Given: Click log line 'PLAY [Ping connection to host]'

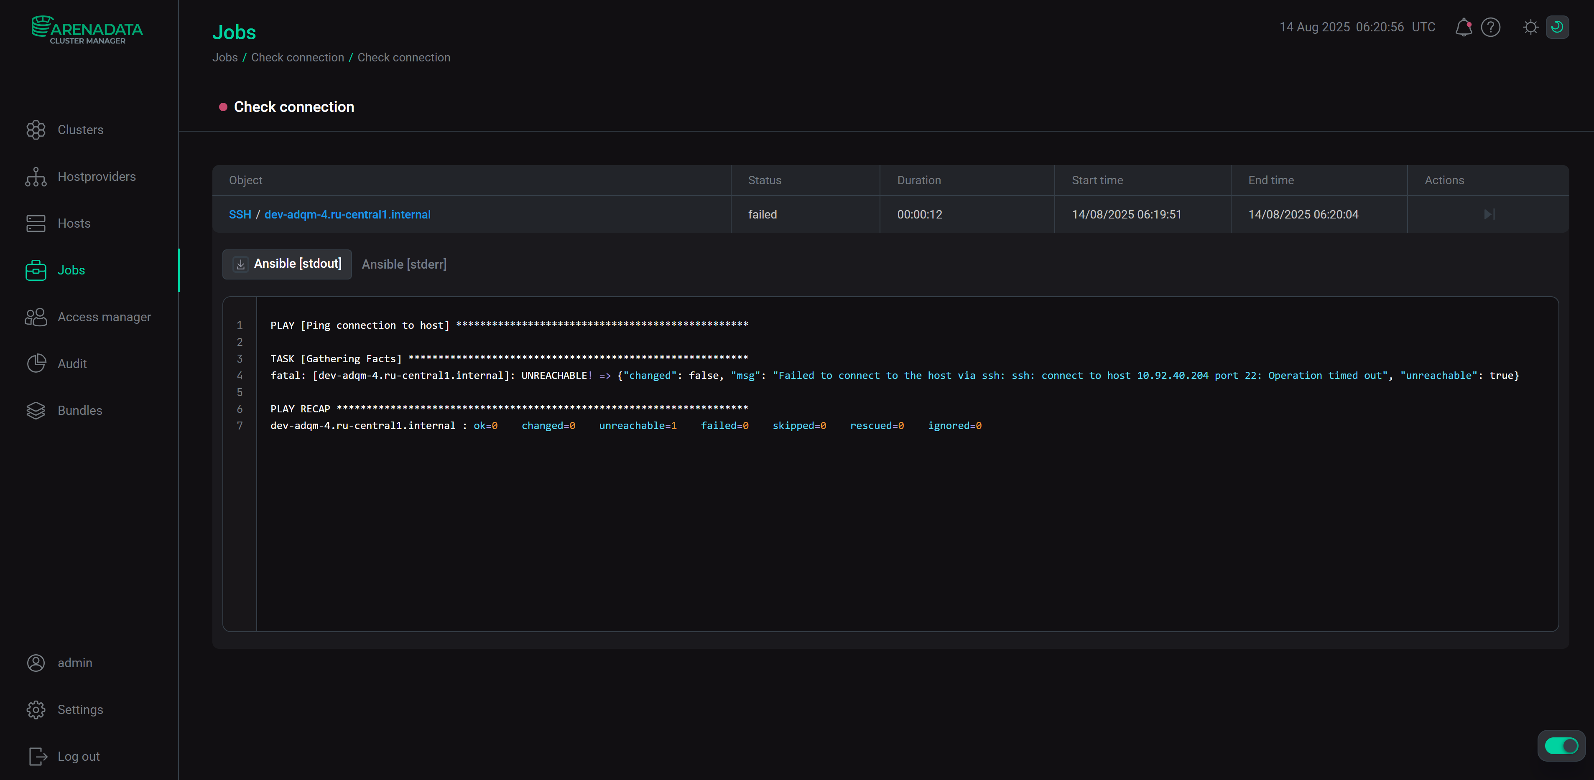Looking at the screenshot, I should coord(509,325).
